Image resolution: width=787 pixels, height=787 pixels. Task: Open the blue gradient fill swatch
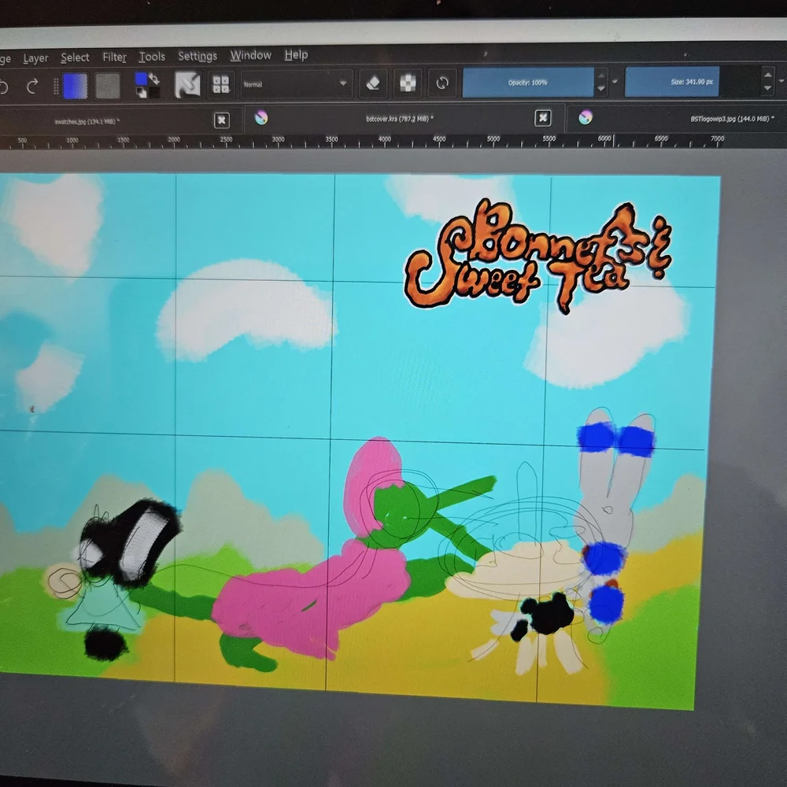(76, 86)
